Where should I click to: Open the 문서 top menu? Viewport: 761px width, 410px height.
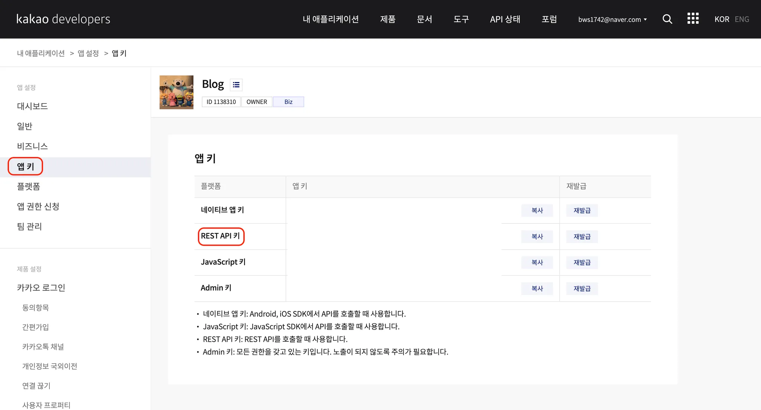click(424, 19)
